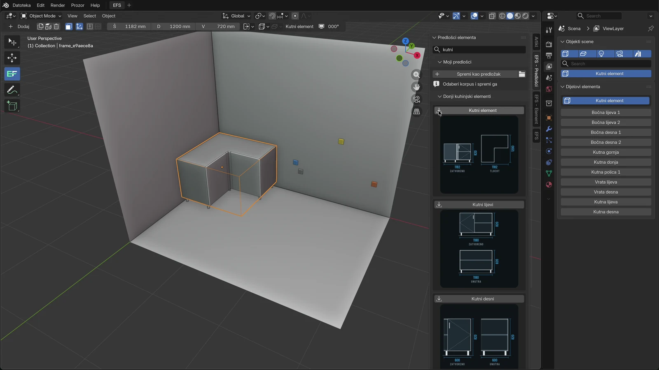Screen dimensions: 659x370
Task: Click Spremi kao predložak button
Action: (x=475, y=74)
